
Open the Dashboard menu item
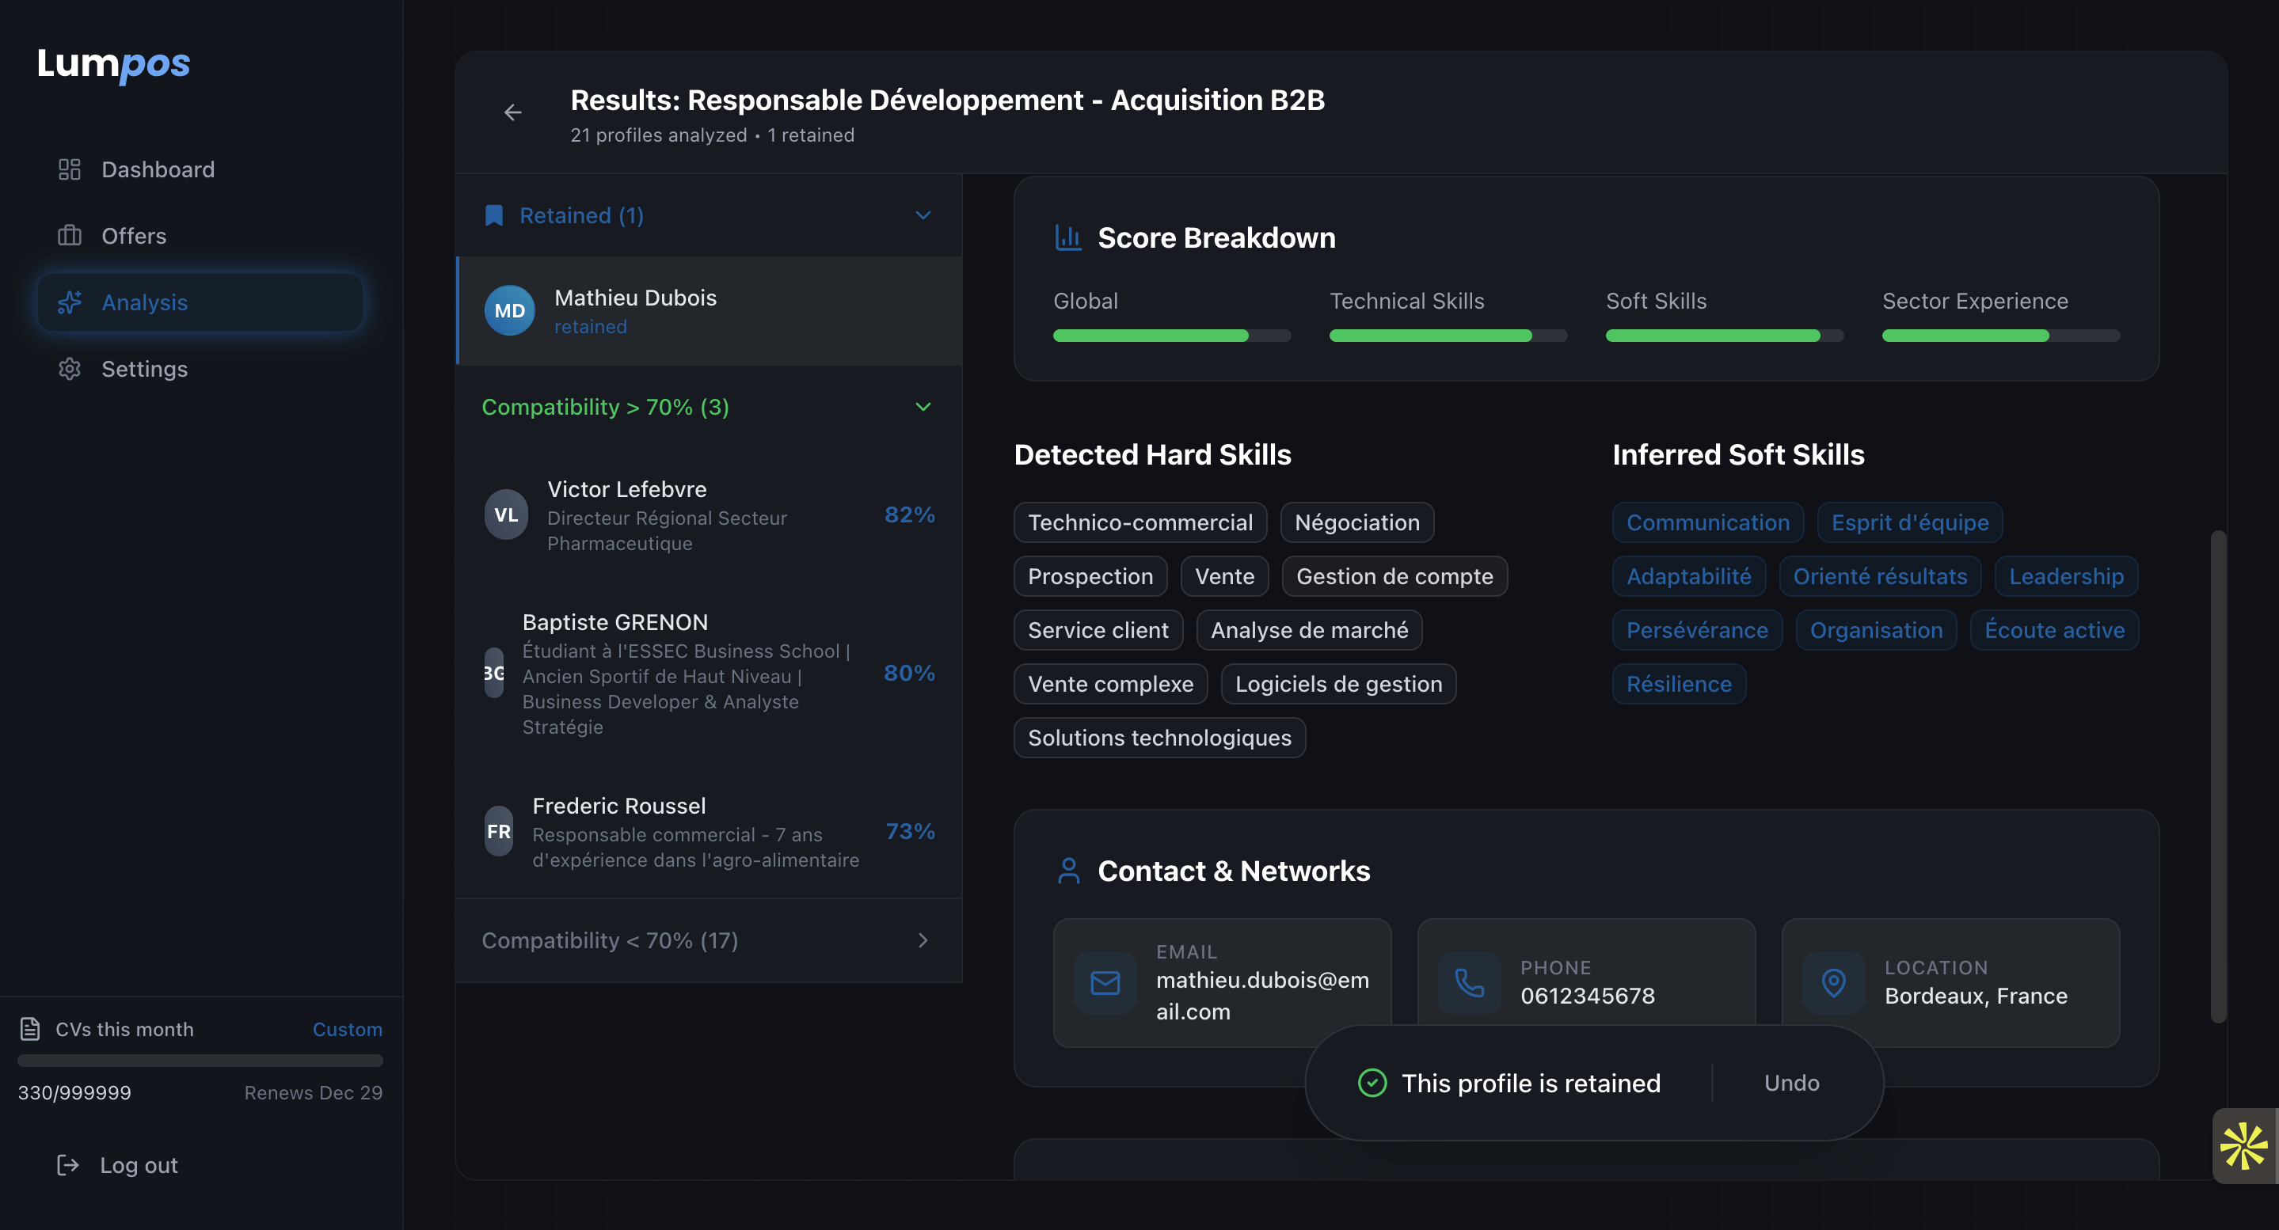[x=200, y=169]
